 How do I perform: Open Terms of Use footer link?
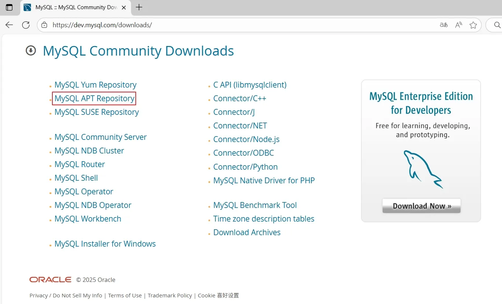(x=125, y=296)
